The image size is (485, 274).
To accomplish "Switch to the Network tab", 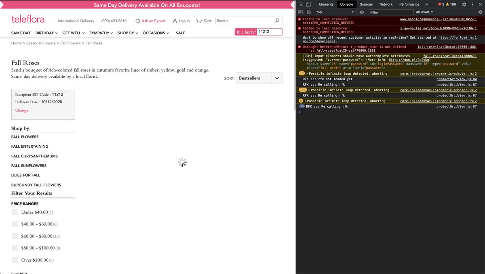I will click(x=386, y=4).
